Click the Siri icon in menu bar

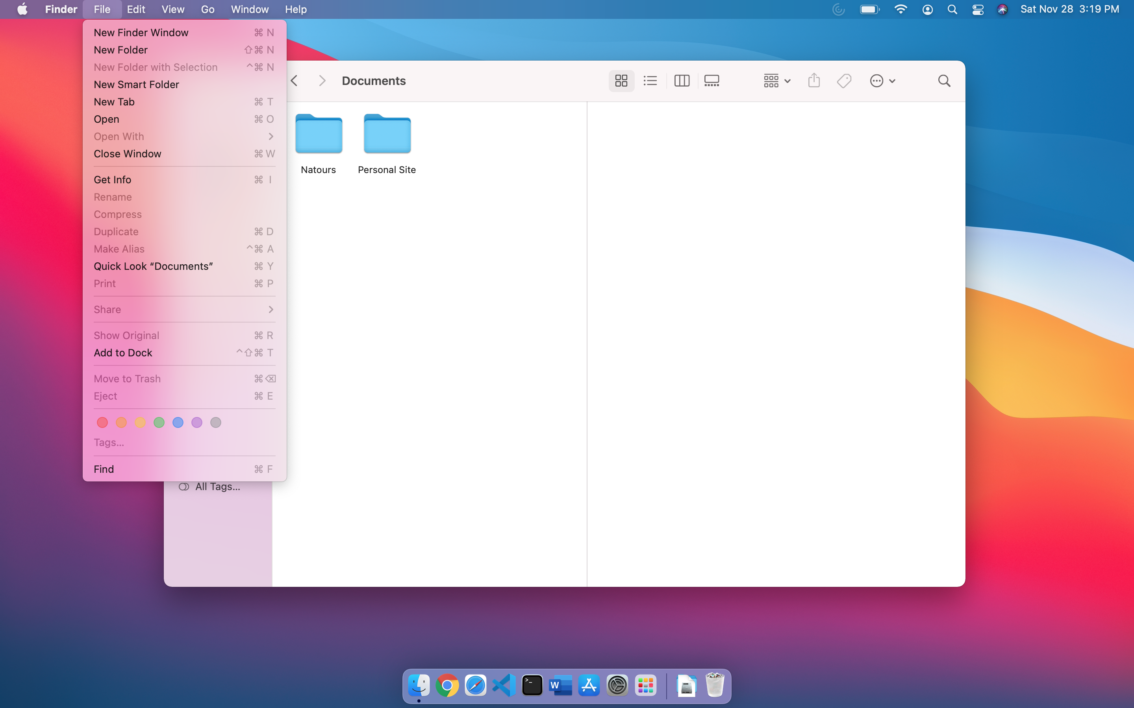pos(1002,9)
